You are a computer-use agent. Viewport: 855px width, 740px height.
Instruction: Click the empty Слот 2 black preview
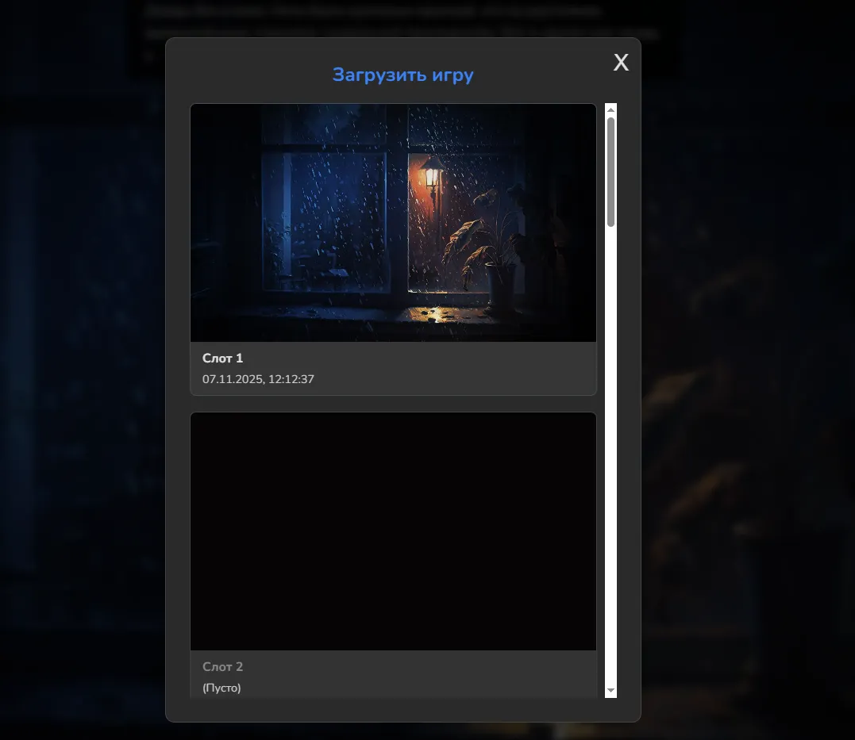click(393, 531)
